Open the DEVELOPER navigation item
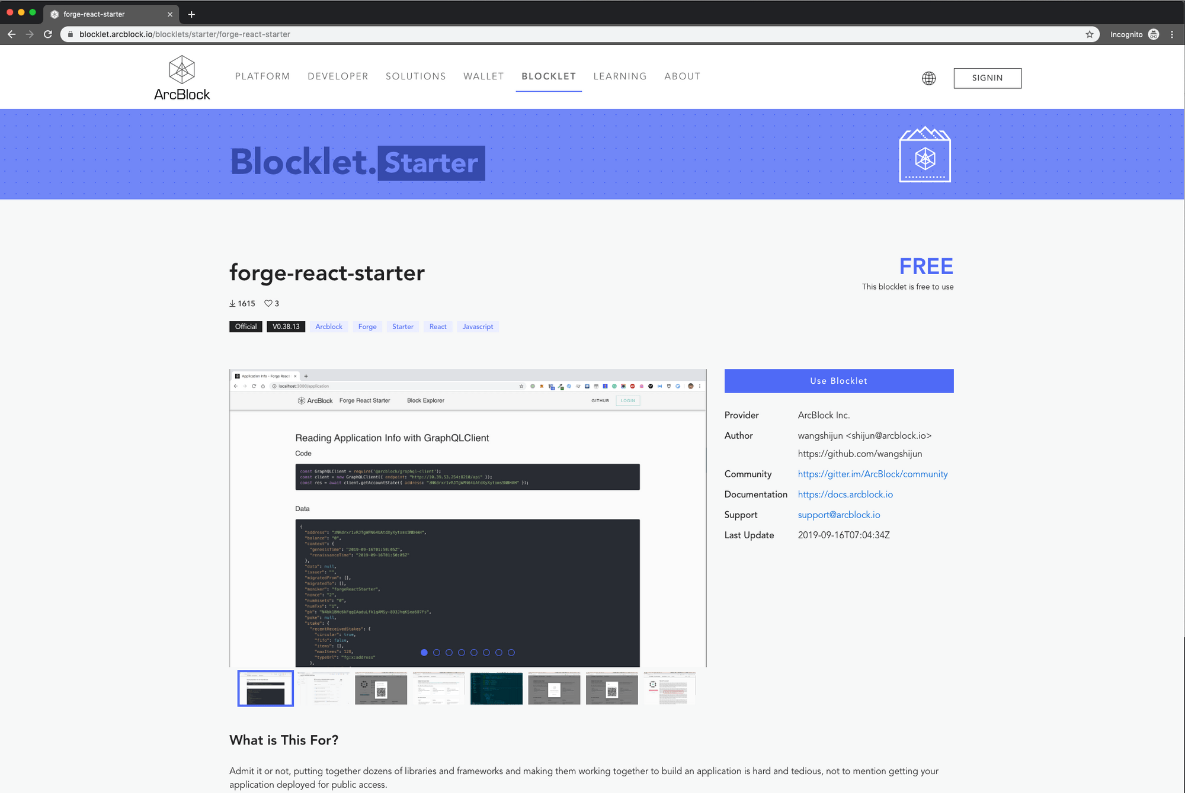 [338, 76]
